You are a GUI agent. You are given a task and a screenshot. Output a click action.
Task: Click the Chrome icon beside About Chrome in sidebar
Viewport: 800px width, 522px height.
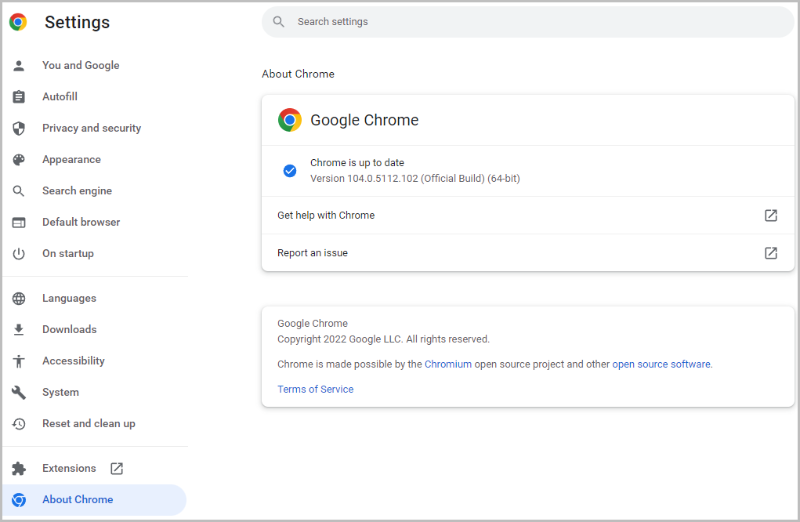click(19, 499)
